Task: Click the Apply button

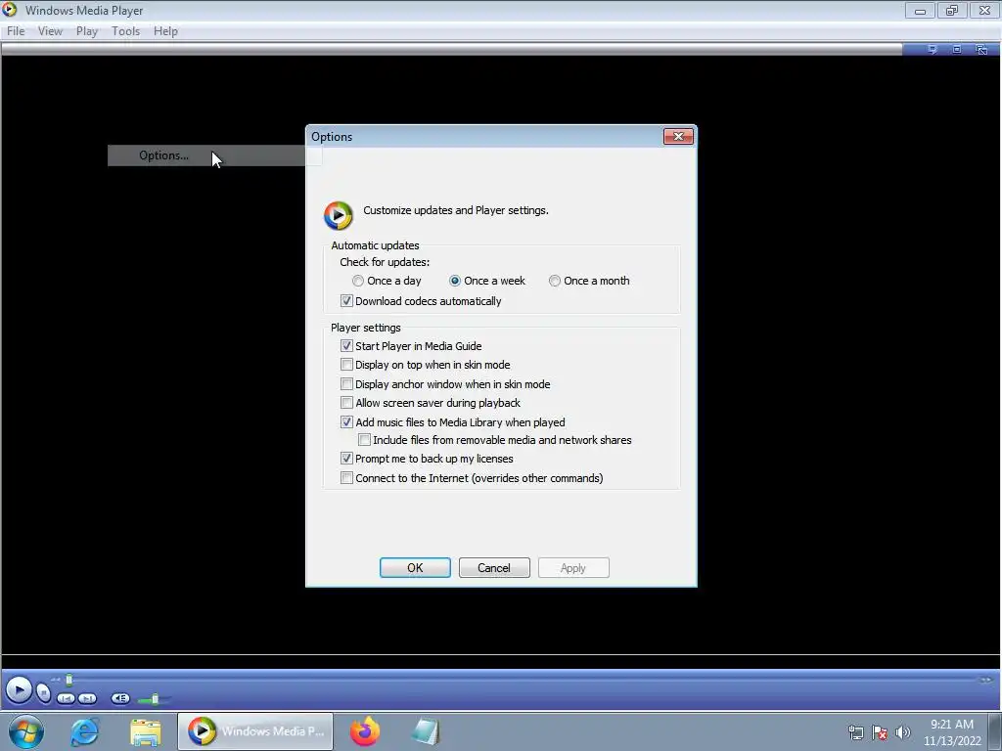Action: 573,568
